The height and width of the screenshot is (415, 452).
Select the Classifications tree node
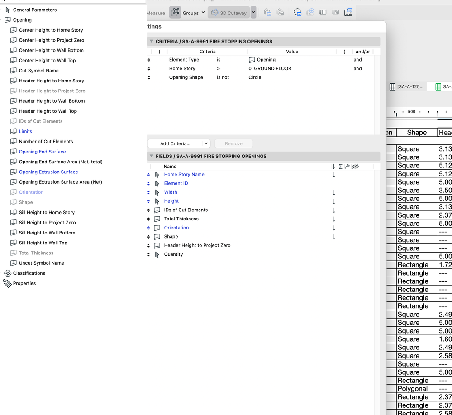click(x=29, y=273)
